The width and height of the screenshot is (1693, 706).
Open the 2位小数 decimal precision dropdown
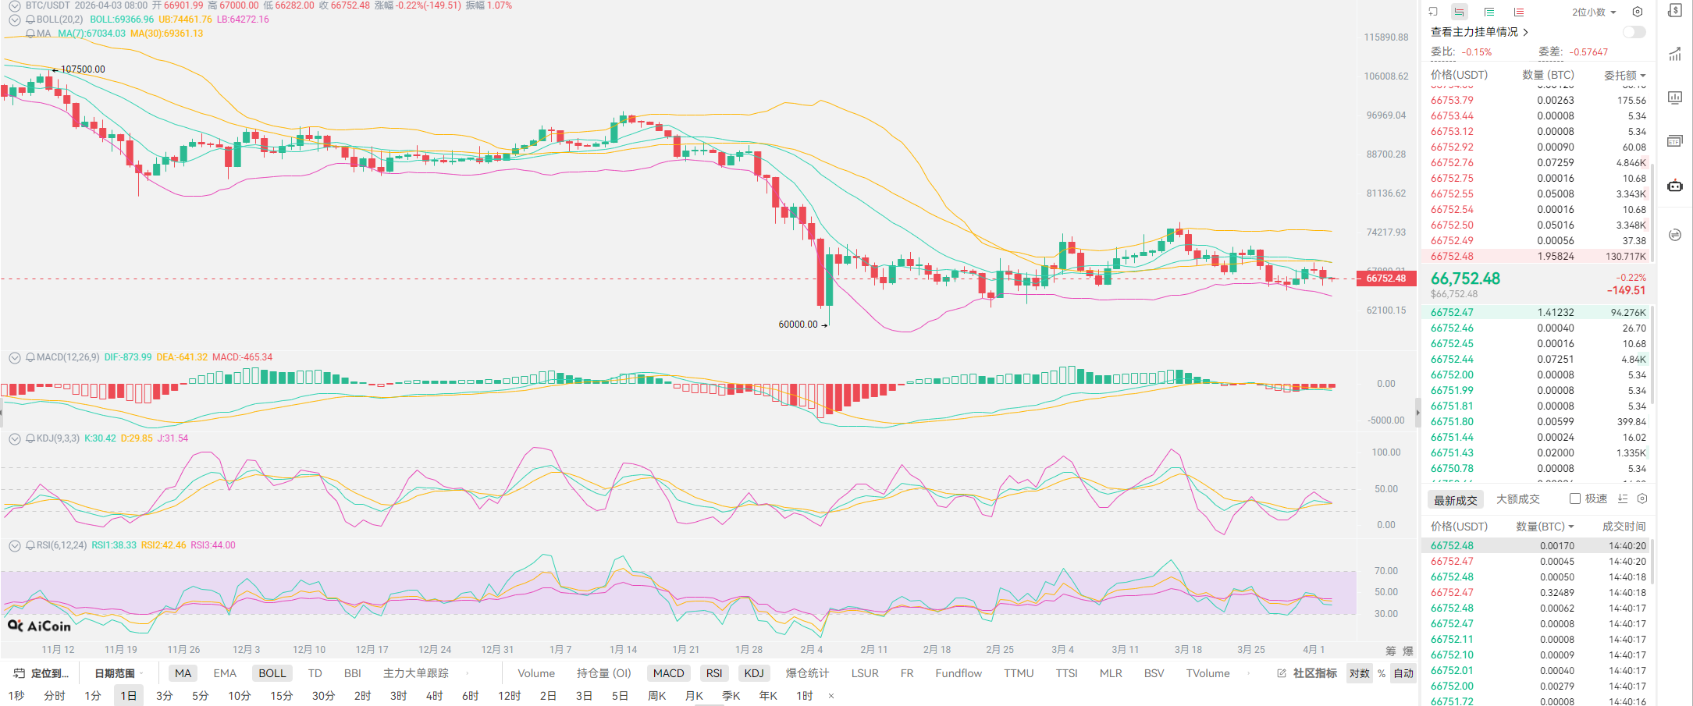(x=1594, y=12)
